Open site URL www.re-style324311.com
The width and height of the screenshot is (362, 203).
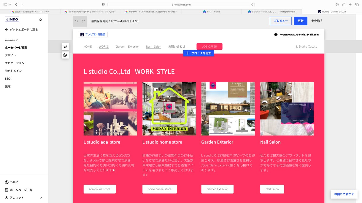(299, 35)
